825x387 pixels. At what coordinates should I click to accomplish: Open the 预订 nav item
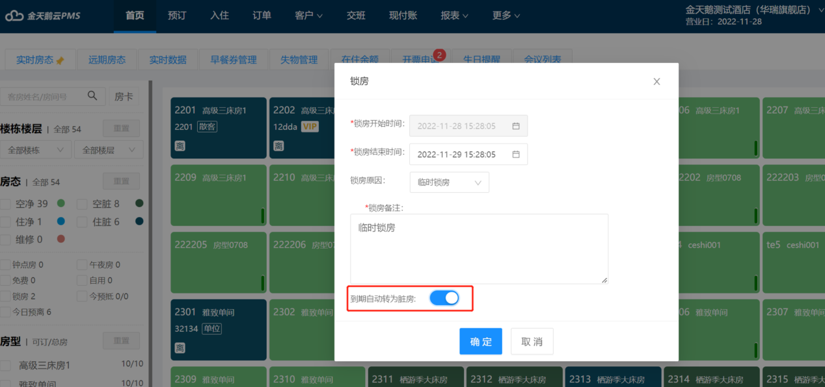(177, 16)
